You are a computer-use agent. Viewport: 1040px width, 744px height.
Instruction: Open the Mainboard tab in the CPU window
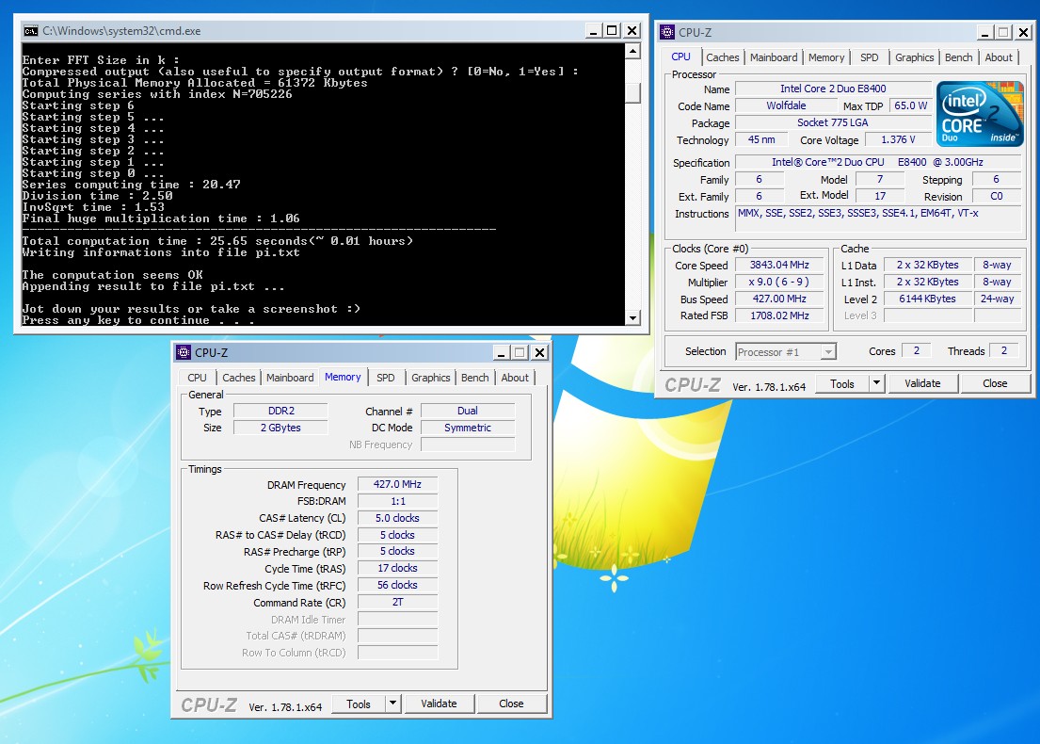pyautogui.click(x=774, y=57)
